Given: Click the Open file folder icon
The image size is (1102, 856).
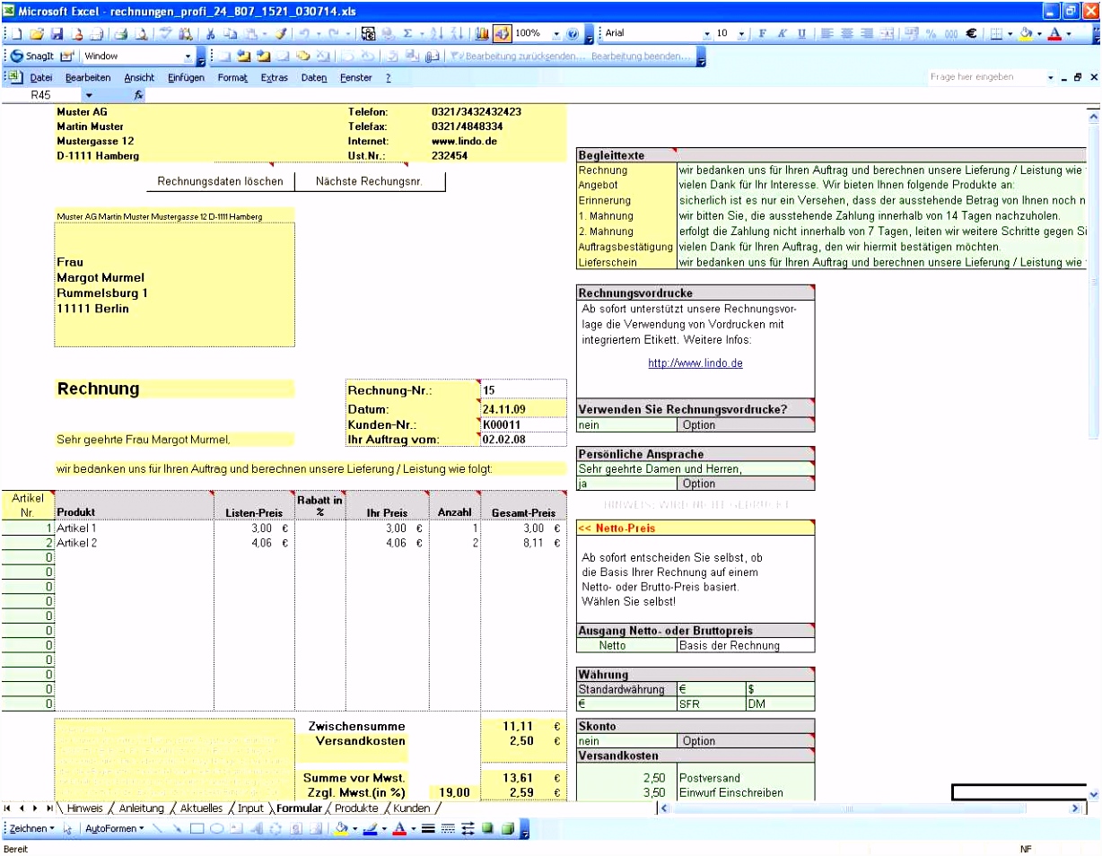Looking at the screenshot, I should click(x=37, y=34).
